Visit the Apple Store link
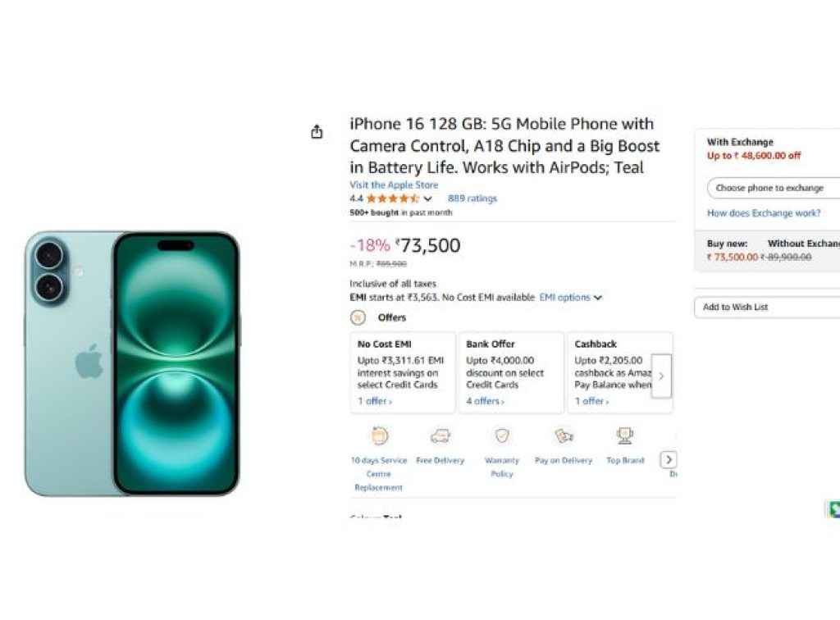This screenshot has height=620, width=840. point(394,185)
